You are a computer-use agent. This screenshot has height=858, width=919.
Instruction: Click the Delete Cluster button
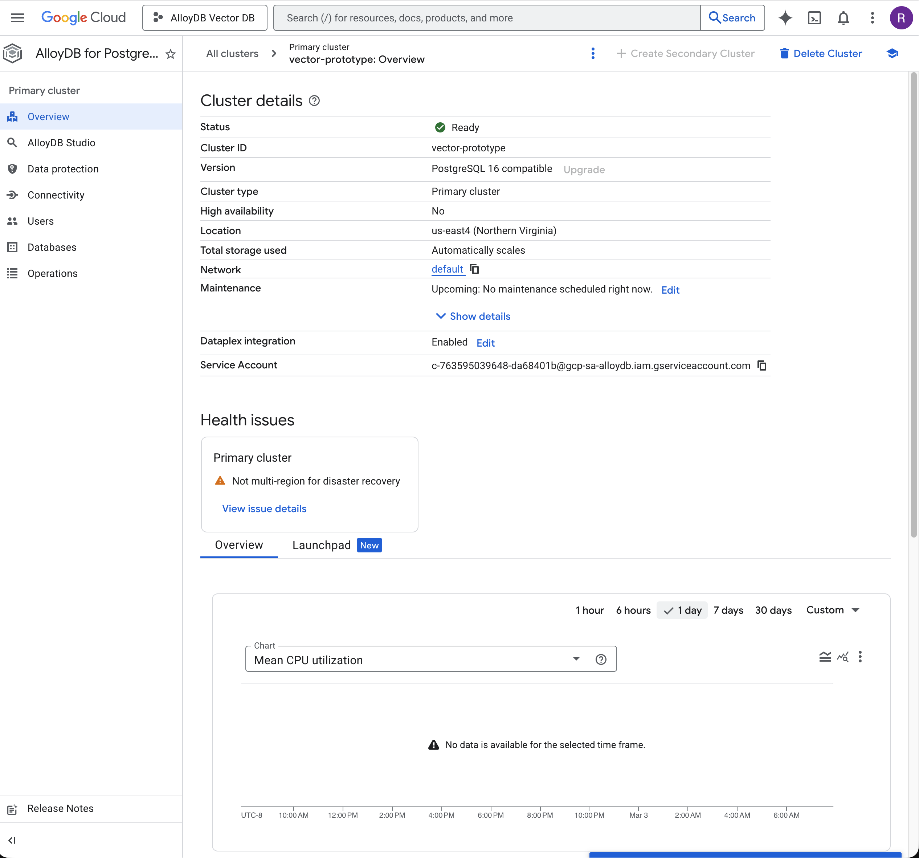coord(821,53)
